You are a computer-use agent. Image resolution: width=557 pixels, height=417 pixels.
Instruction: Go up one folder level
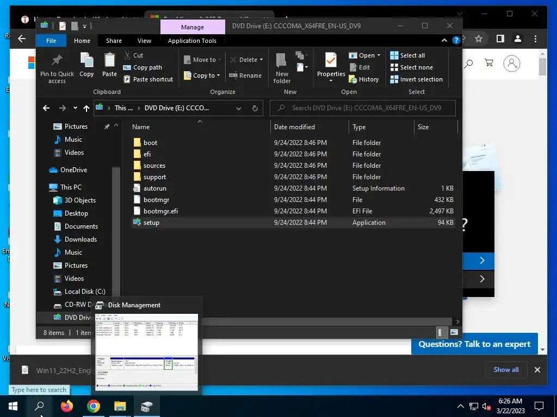(x=86, y=108)
